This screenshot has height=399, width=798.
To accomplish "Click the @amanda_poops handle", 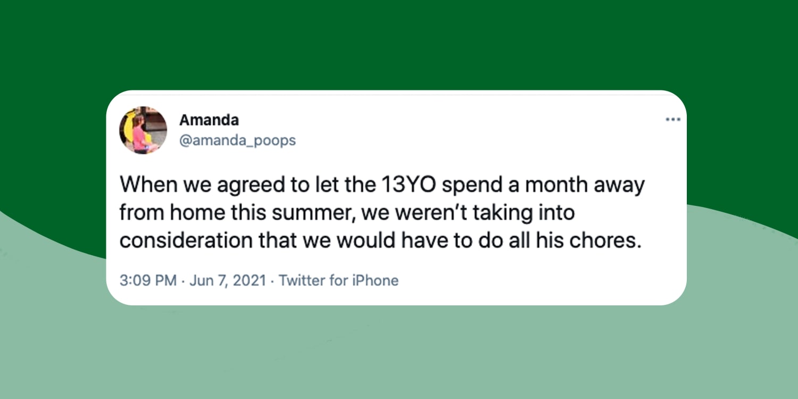I will point(237,140).
